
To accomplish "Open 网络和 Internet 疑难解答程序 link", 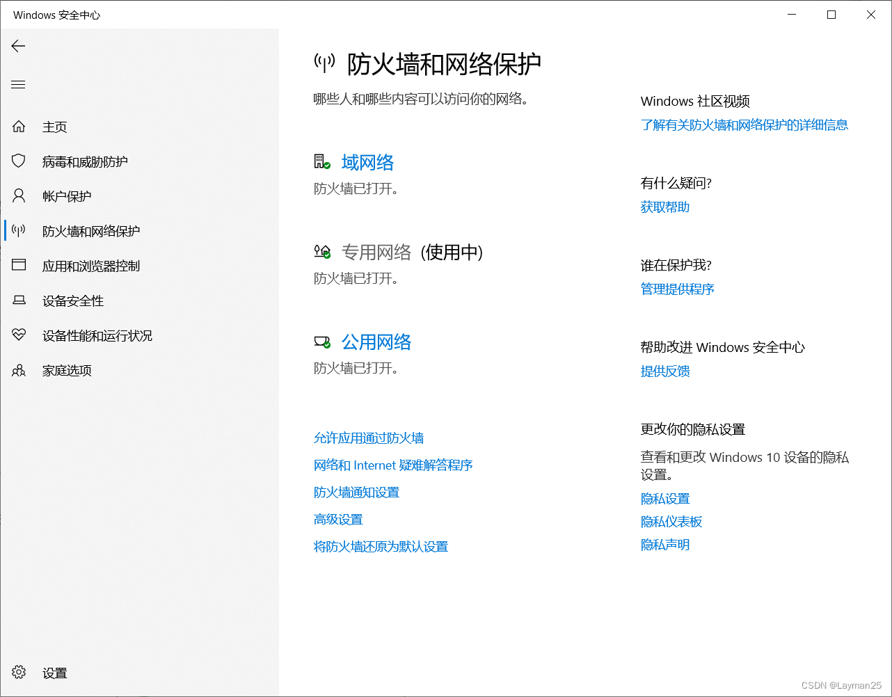I will point(393,465).
